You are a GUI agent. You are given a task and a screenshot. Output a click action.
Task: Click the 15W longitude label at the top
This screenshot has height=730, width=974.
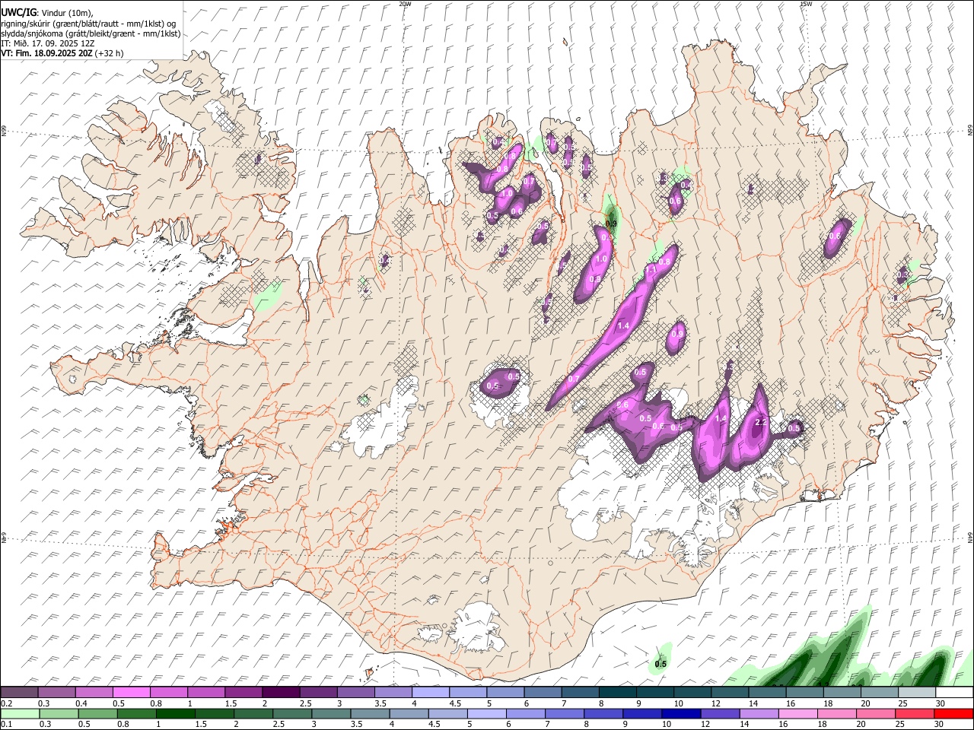(x=806, y=4)
